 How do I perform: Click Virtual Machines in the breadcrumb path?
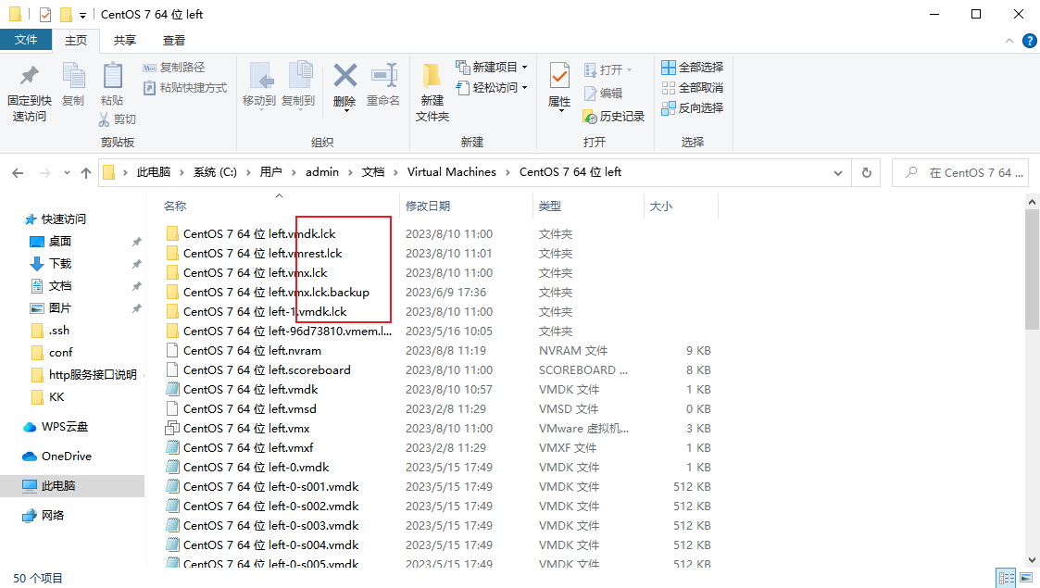click(452, 171)
